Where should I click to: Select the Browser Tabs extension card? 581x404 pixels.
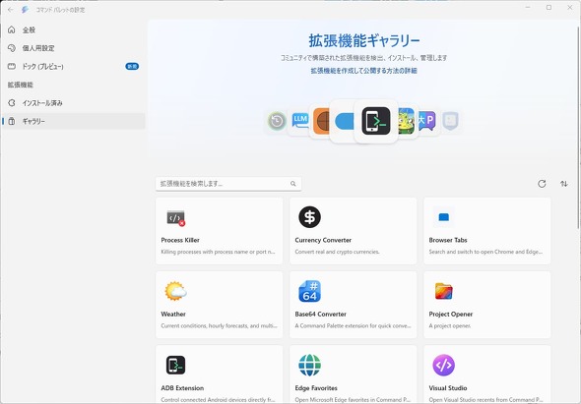tap(486, 231)
